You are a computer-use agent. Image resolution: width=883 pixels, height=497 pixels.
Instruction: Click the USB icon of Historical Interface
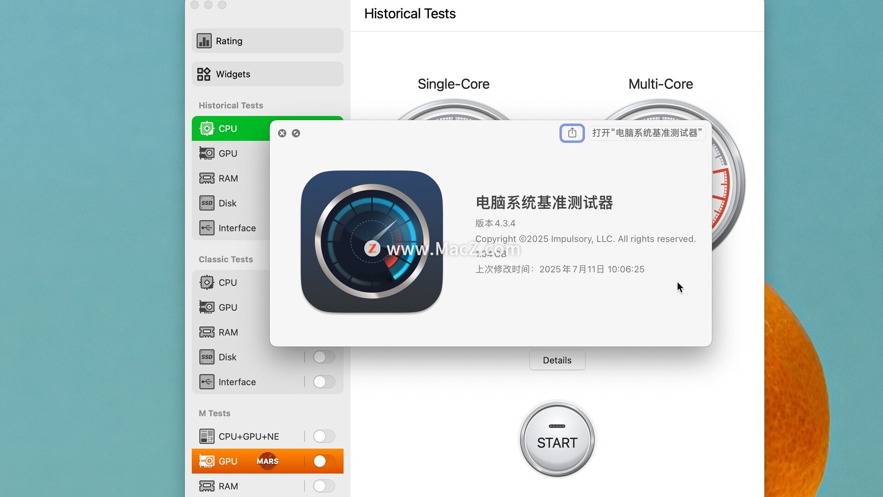[x=206, y=228]
